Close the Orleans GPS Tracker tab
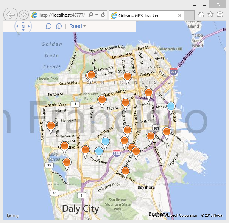The width and height of the screenshot is (229, 223). (x=180, y=15)
